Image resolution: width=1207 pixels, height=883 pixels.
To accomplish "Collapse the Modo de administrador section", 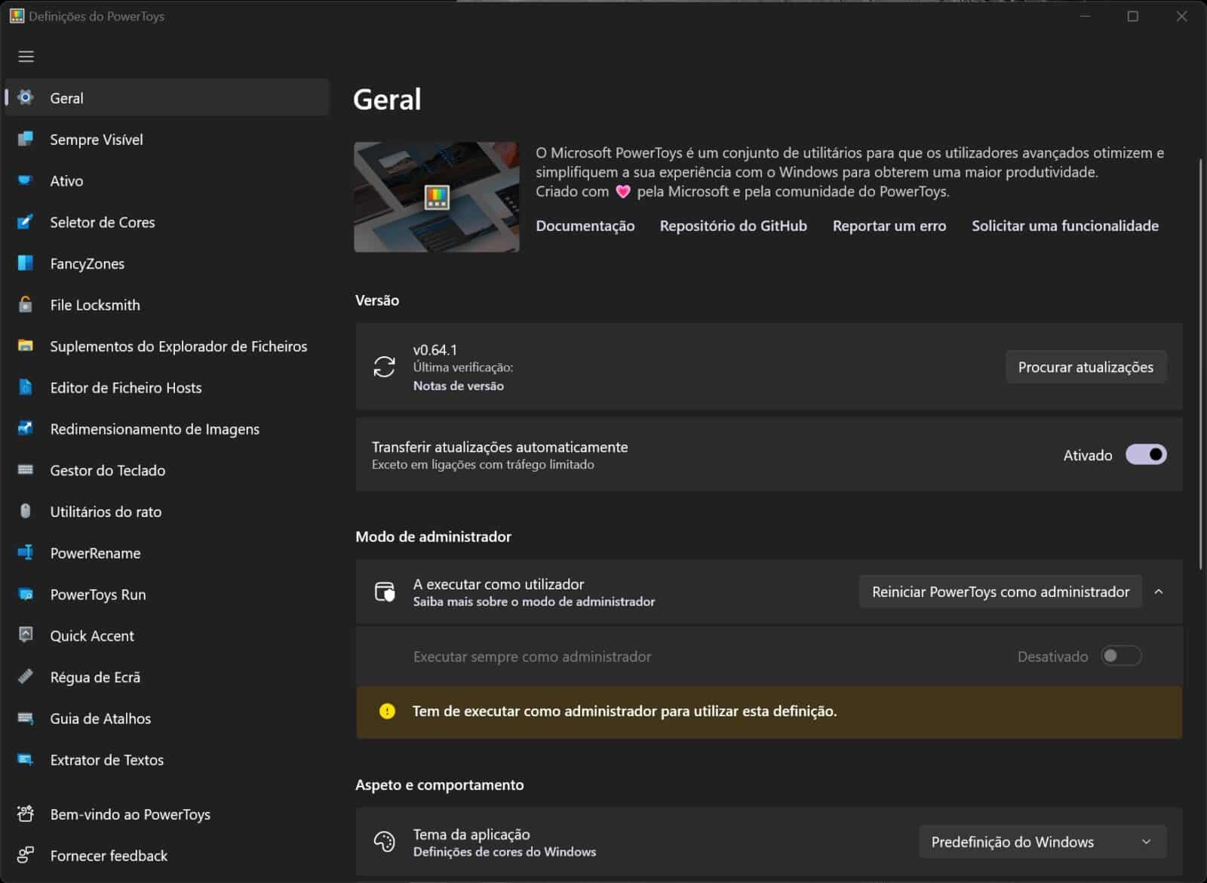I will (1159, 592).
